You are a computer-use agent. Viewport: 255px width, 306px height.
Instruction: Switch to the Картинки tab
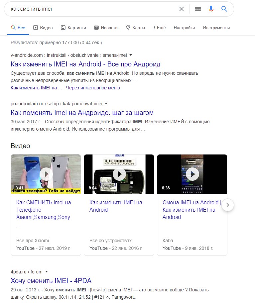[73, 28]
